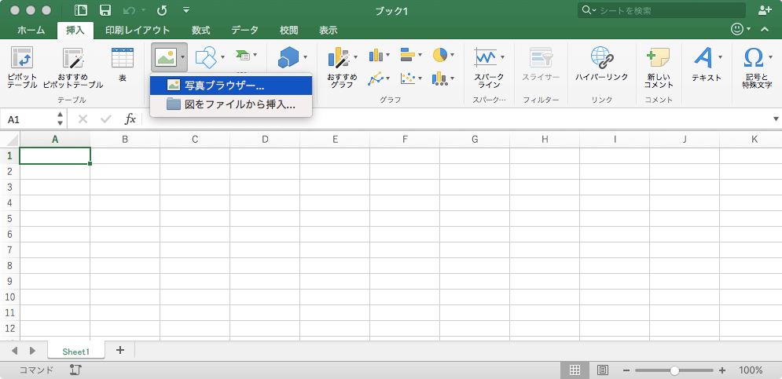Click the Pictures icon button

coord(164,56)
